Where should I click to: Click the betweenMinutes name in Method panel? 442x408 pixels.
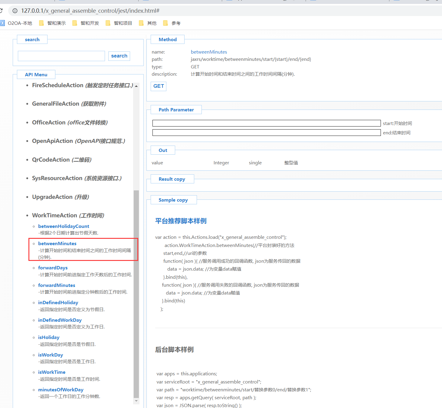tap(209, 52)
